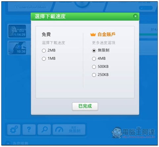Viewport: 159px width, 147px height.
Task: Click the Music folder path field
Action: pos(31,7)
